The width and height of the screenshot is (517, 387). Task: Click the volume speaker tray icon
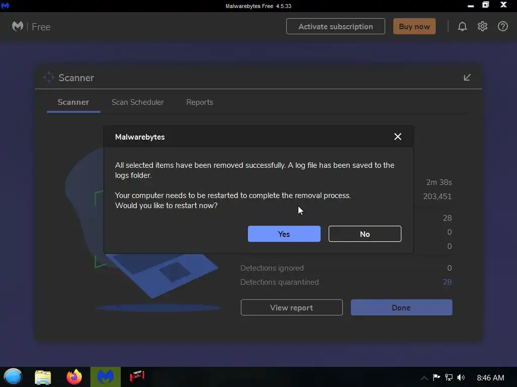(461, 377)
